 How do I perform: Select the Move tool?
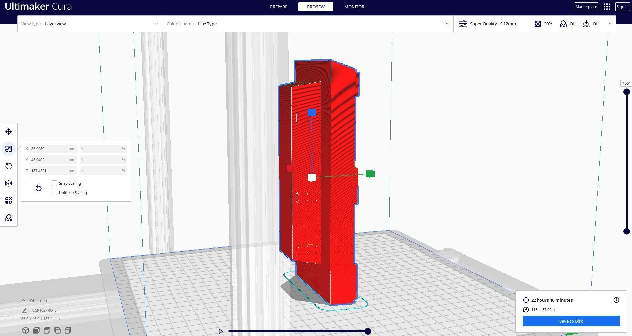pyautogui.click(x=9, y=132)
